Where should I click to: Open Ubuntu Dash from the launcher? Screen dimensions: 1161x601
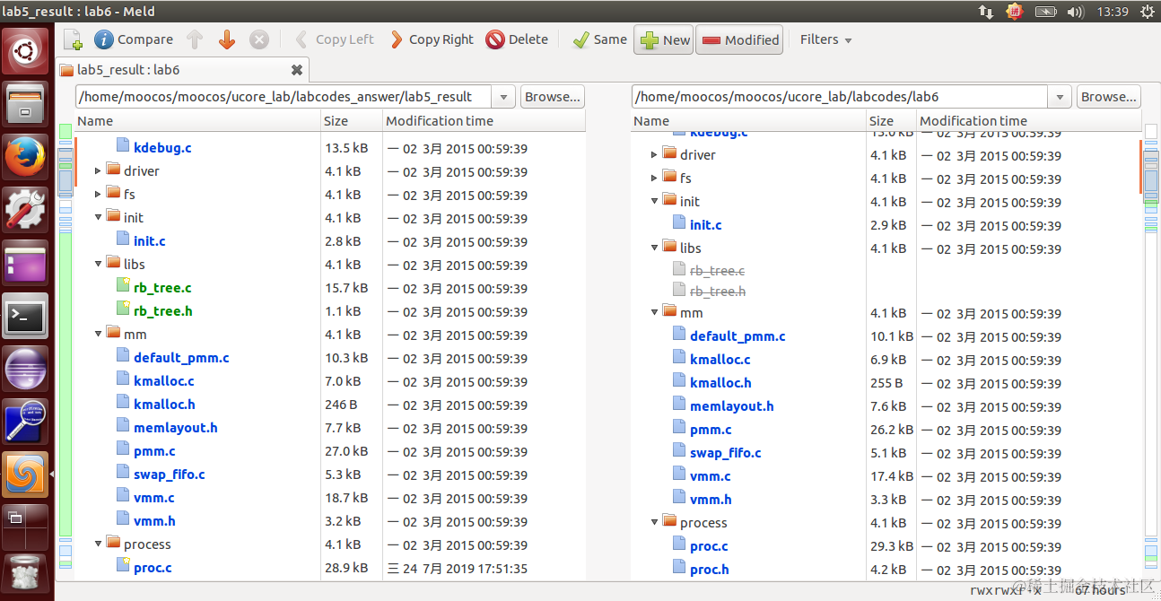pyautogui.click(x=26, y=52)
